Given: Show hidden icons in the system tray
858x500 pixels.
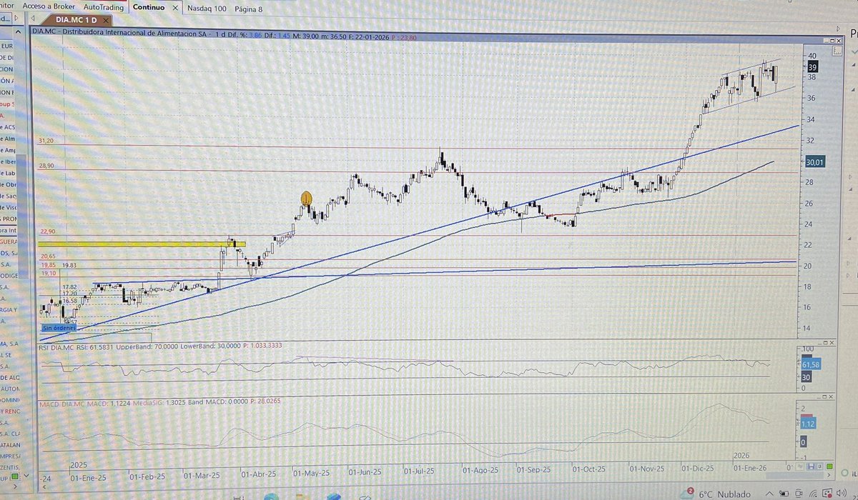Looking at the screenshot, I should tap(769, 494).
